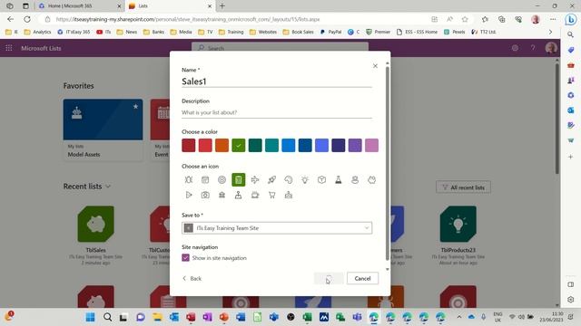Open the TblProducts23 list tile
This screenshot has height=326, width=581.
(x=458, y=235)
